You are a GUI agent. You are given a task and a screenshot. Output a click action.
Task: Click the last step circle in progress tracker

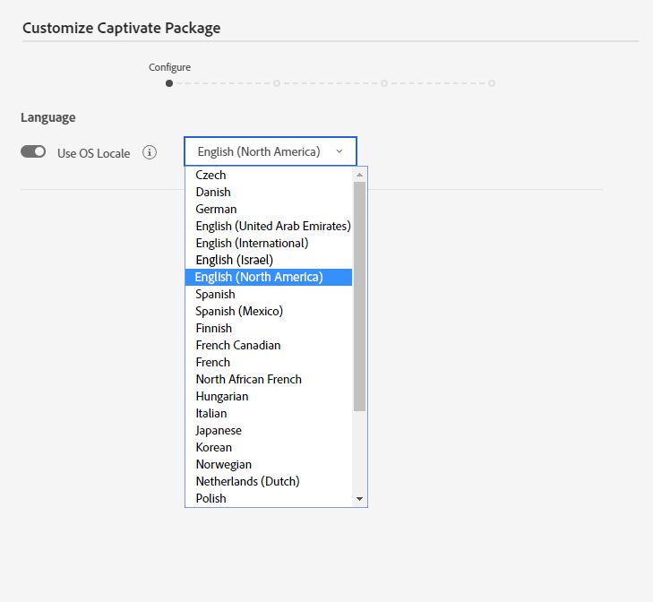pyautogui.click(x=492, y=83)
